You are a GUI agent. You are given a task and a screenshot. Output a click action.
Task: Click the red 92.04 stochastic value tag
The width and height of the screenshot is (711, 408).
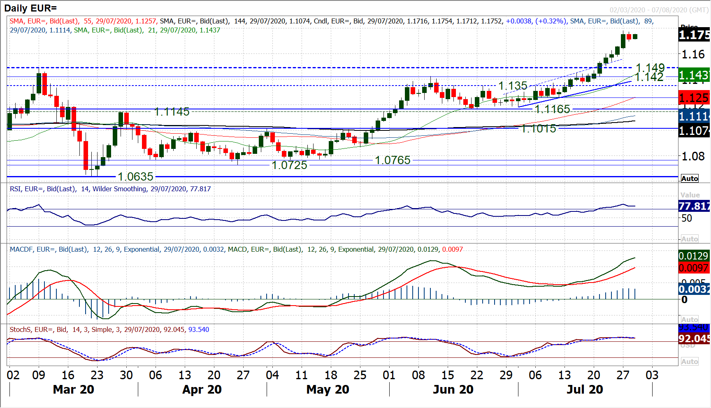pyautogui.click(x=694, y=338)
